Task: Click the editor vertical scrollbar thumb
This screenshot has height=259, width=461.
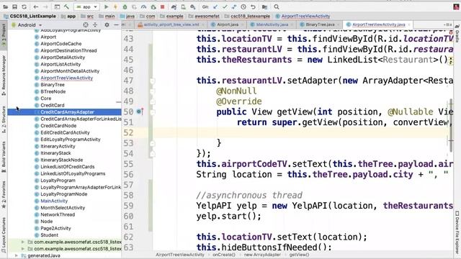Action: pos(451,125)
